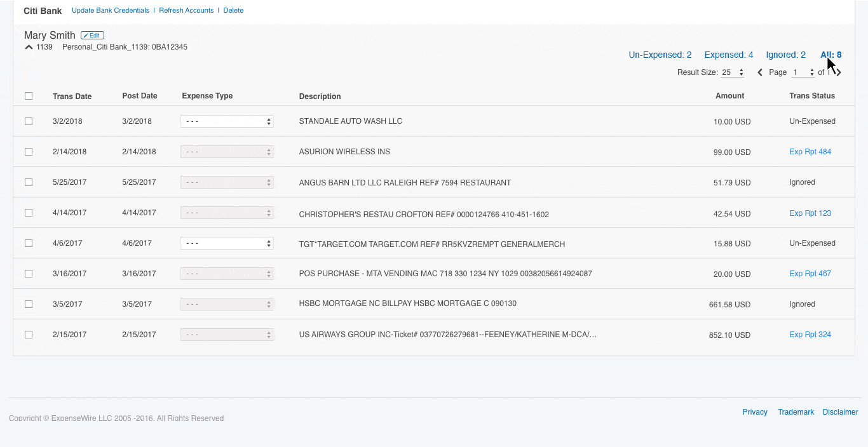
Task: Check the MTA VENDING row checkbox
Action: [x=29, y=274]
